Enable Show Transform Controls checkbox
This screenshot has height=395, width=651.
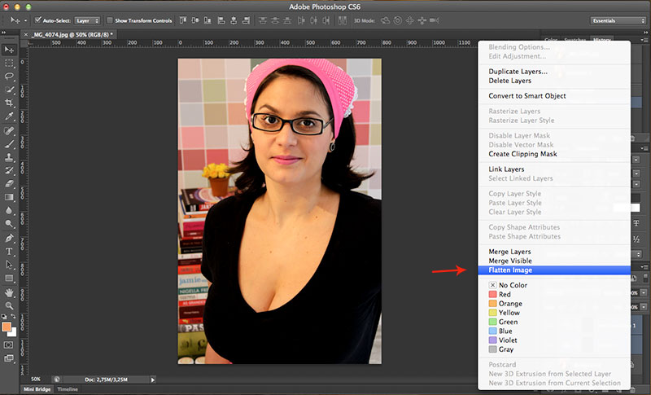111,20
